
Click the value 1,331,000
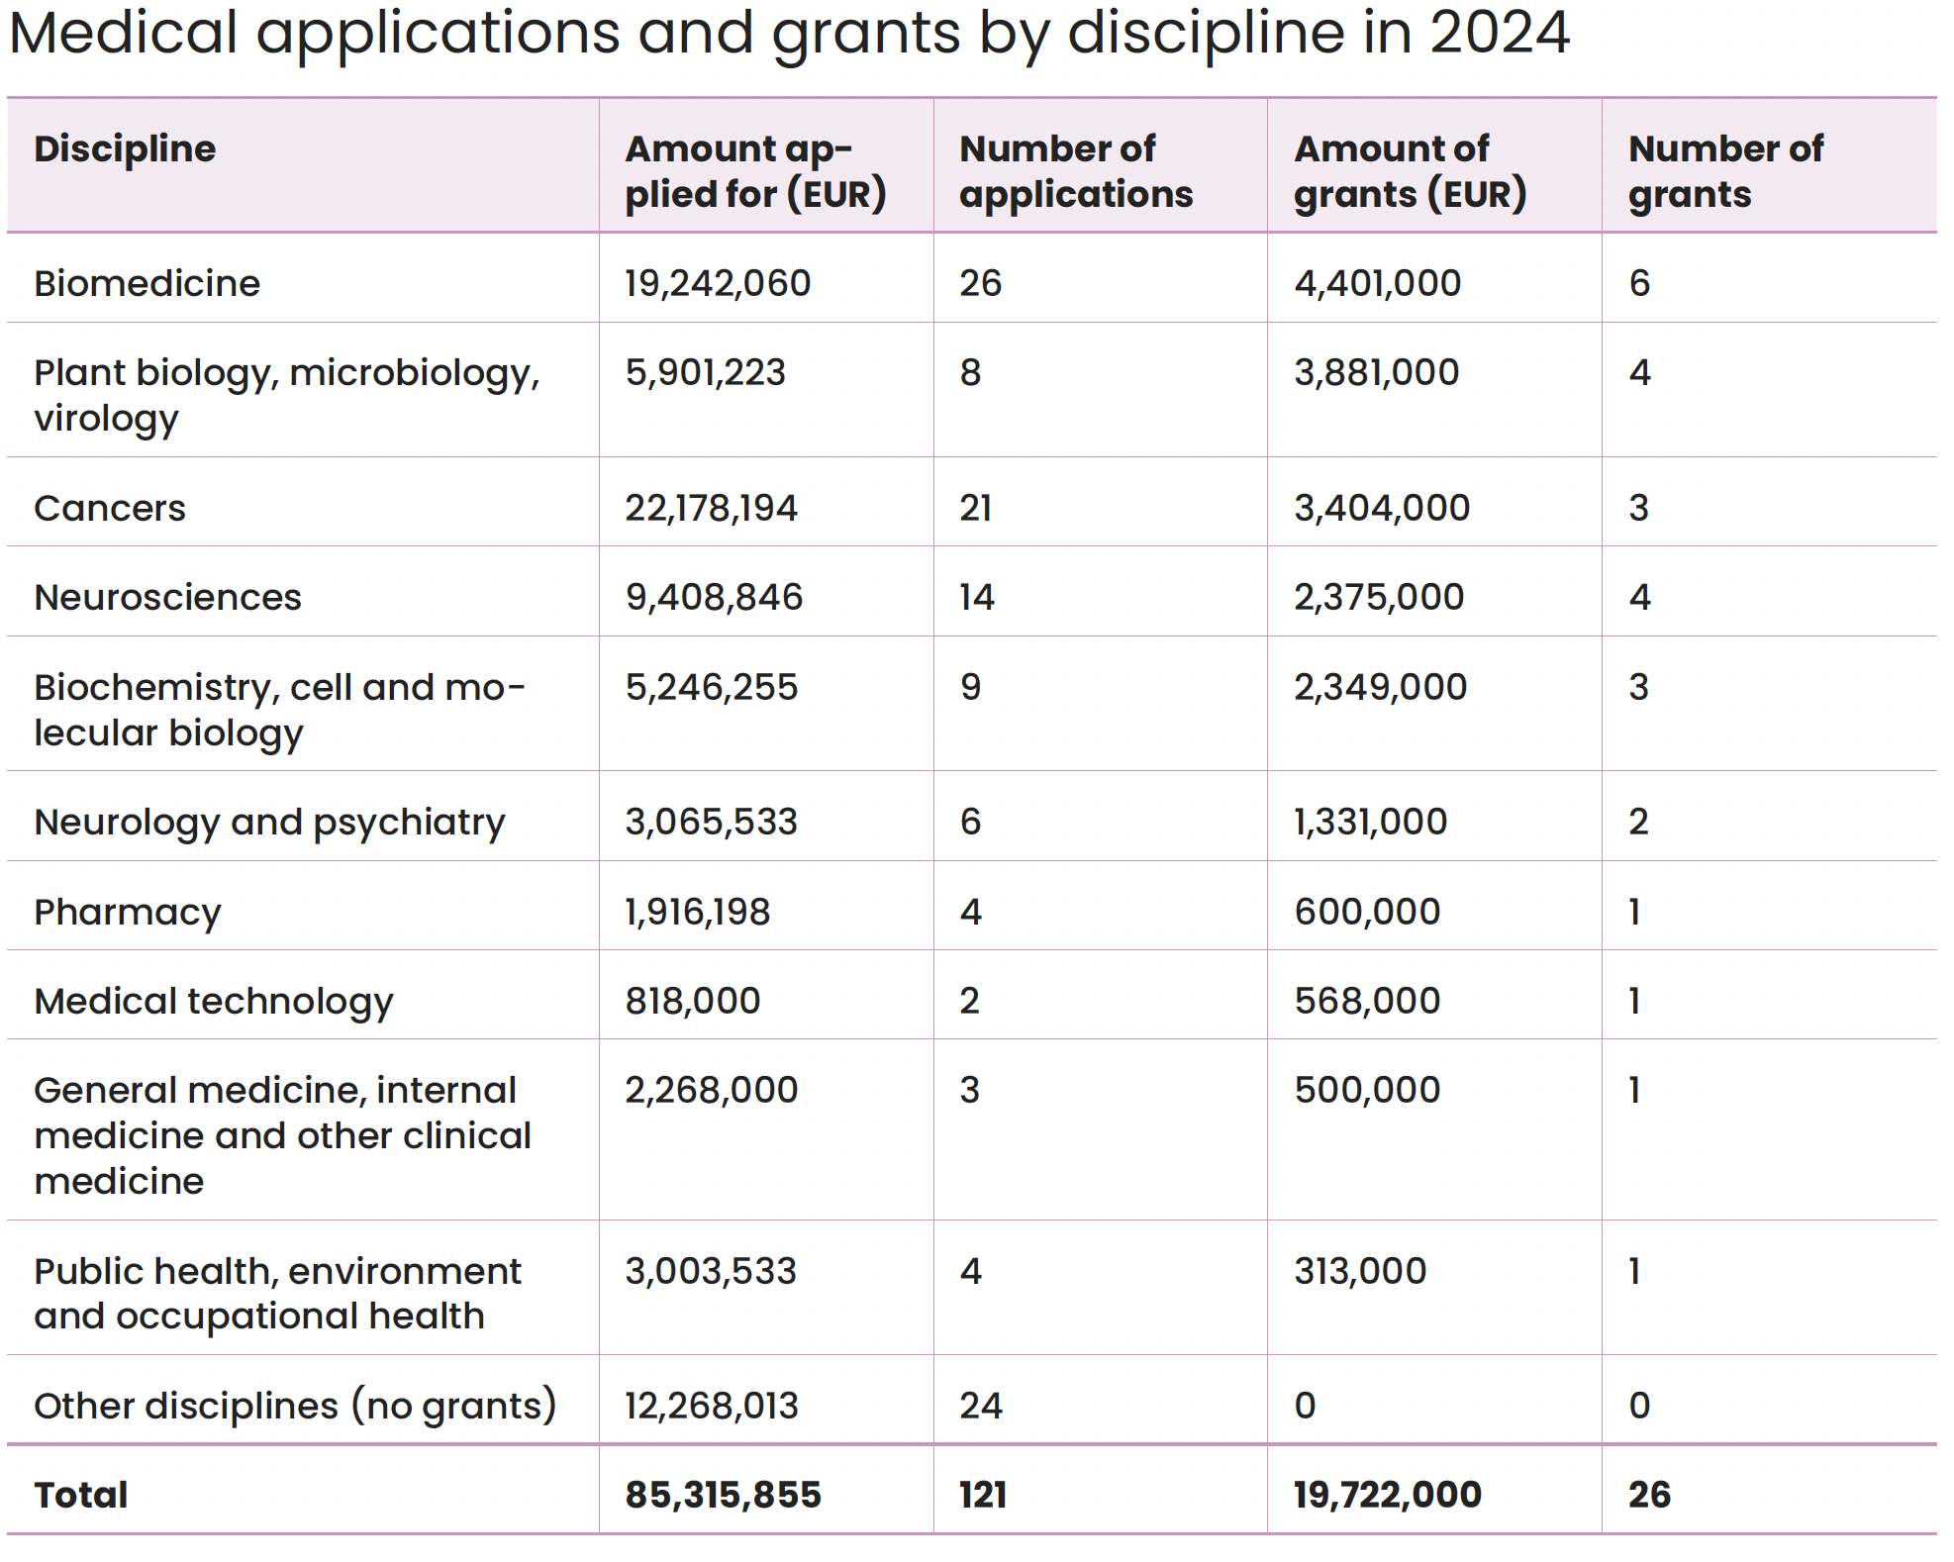1371,822
